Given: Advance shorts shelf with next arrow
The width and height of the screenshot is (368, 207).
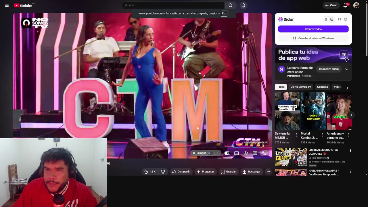Looking at the screenshot, I should coord(351,115).
